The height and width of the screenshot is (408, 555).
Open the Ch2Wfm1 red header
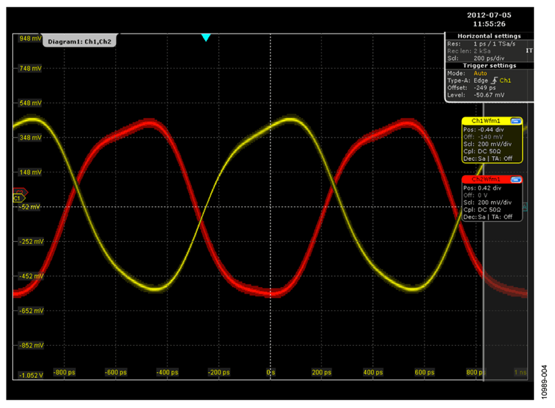(486, 179)
